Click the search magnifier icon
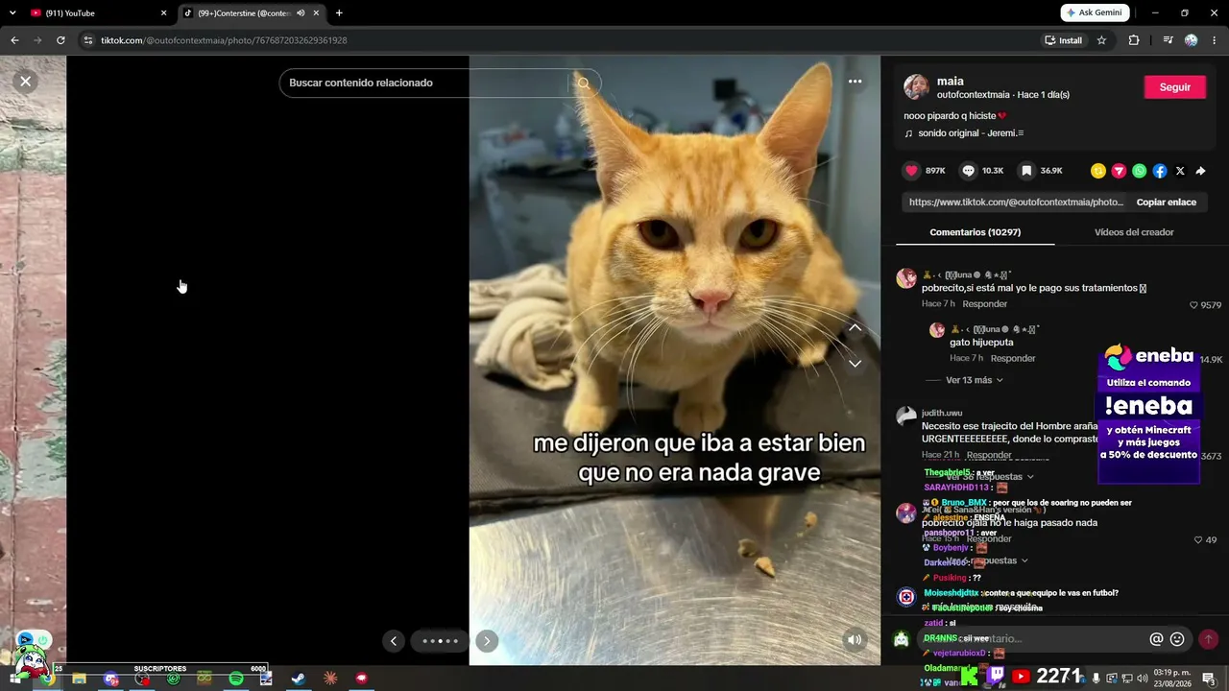The width and height of the screenshot is (1229, 691). coord(583,83)
